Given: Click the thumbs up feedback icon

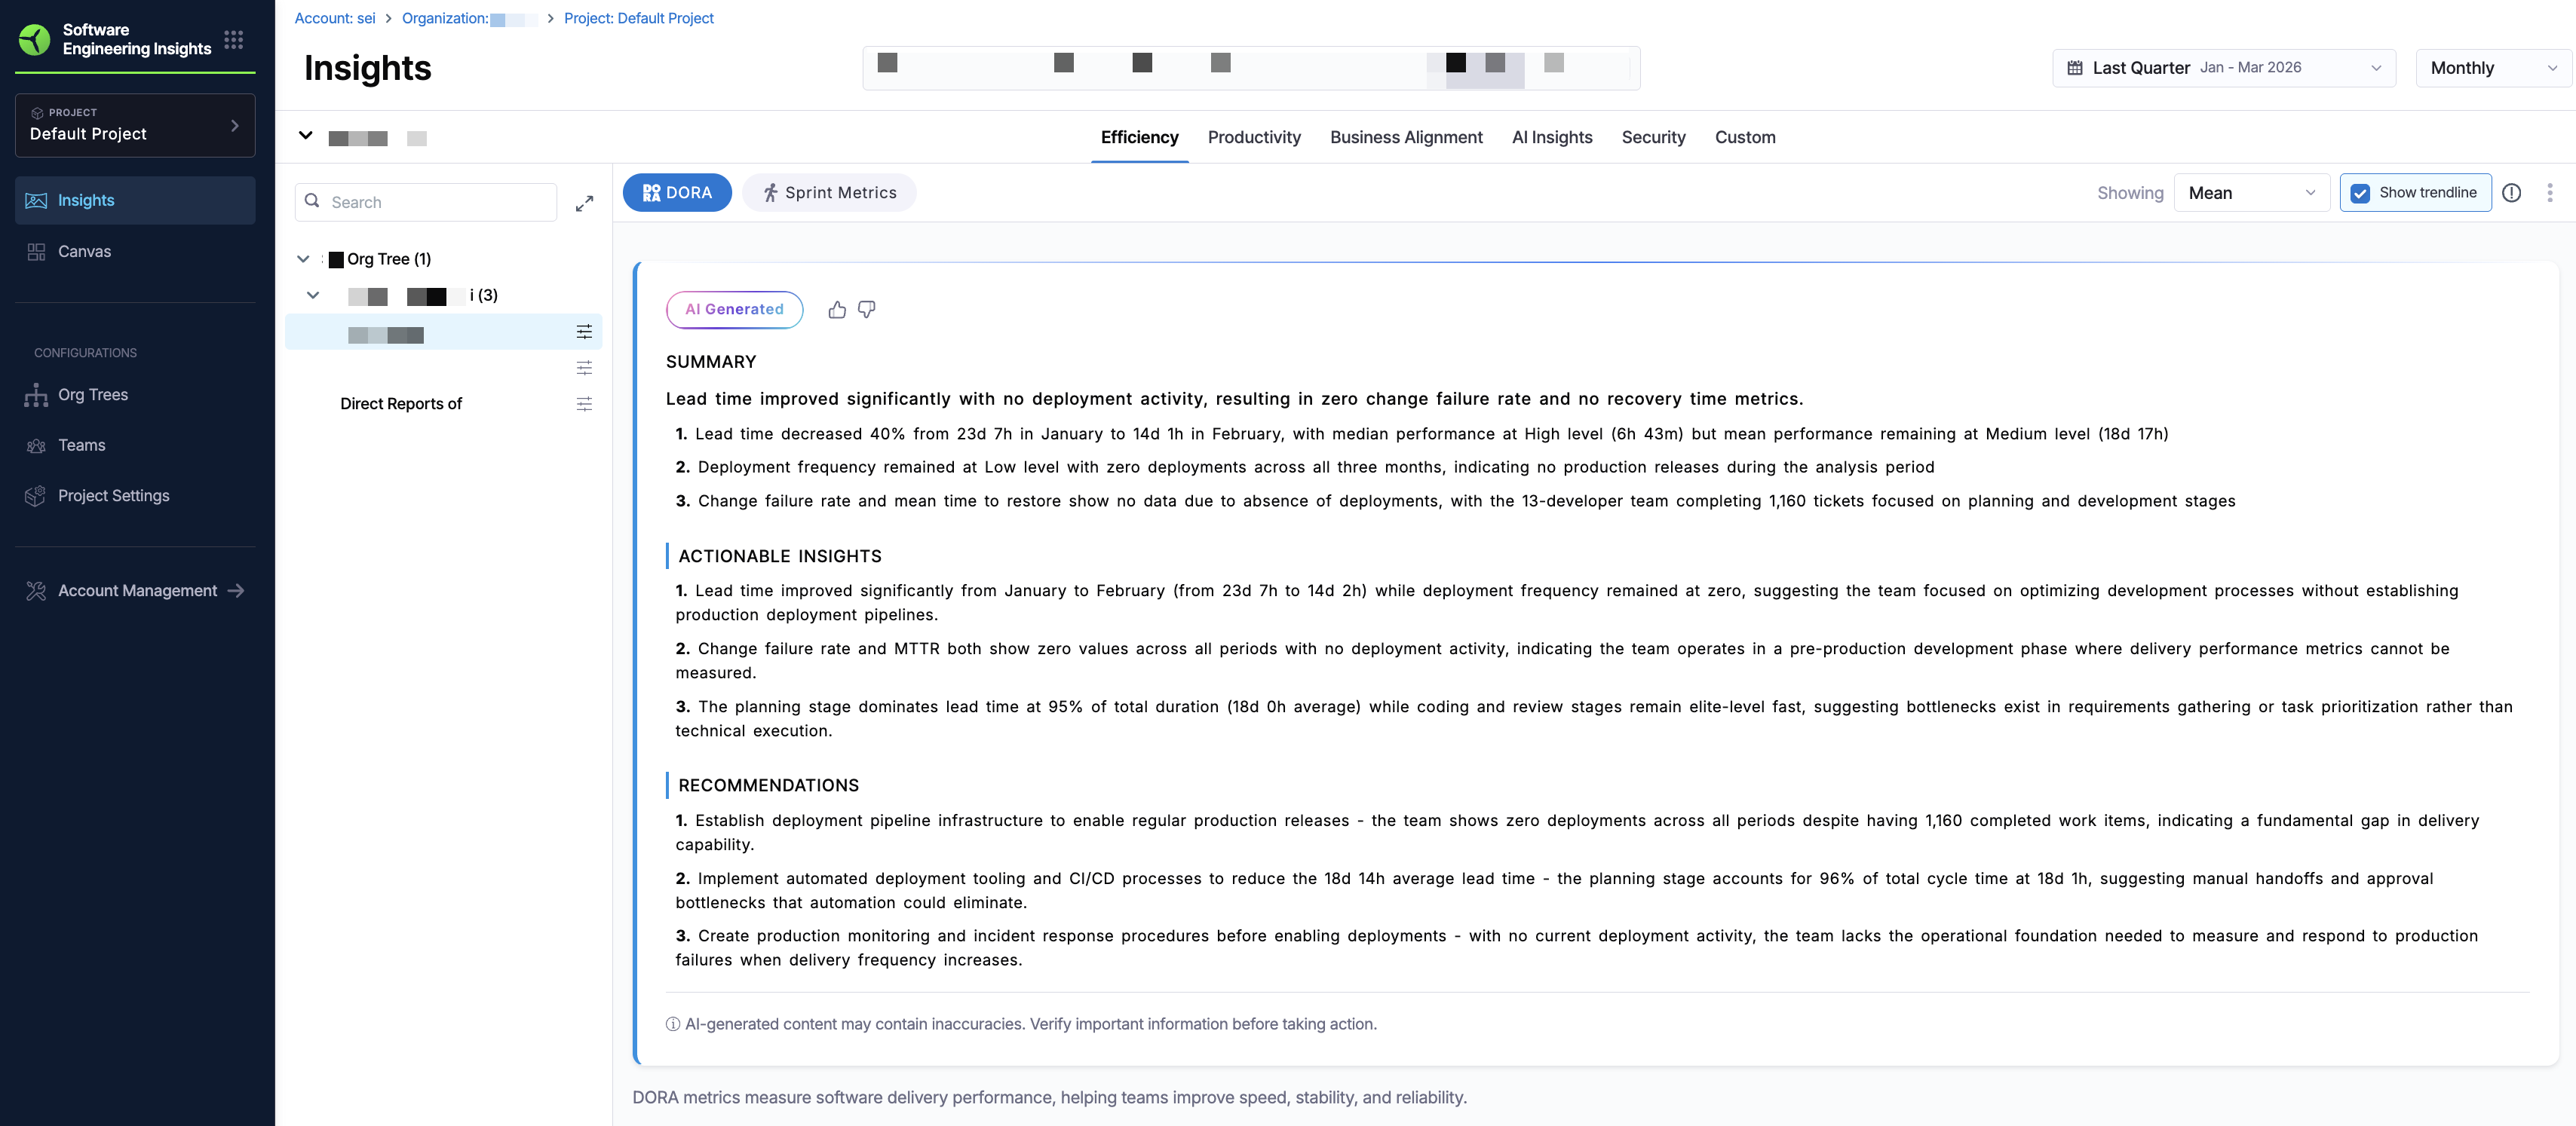Looking at the screenshot, I should pos(837,310).
